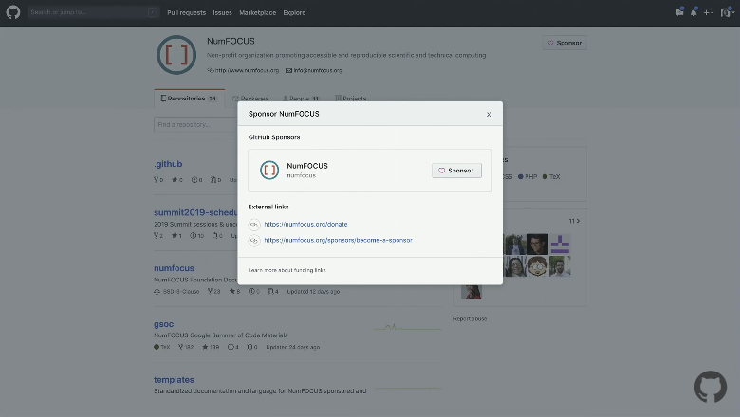Open the become-a-sponsor external link

(339, 241)
